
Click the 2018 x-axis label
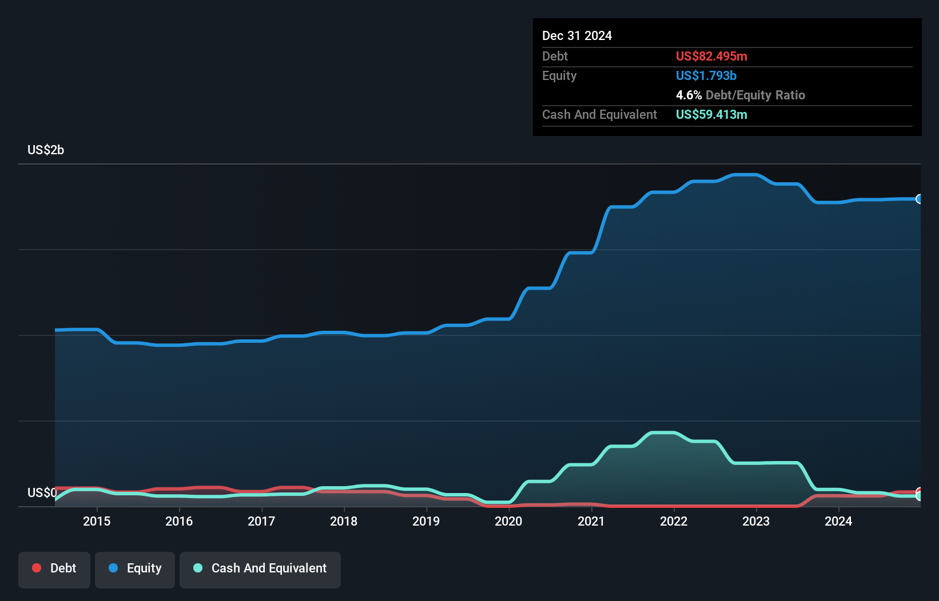pyautogui.click(x=344, y=521)
